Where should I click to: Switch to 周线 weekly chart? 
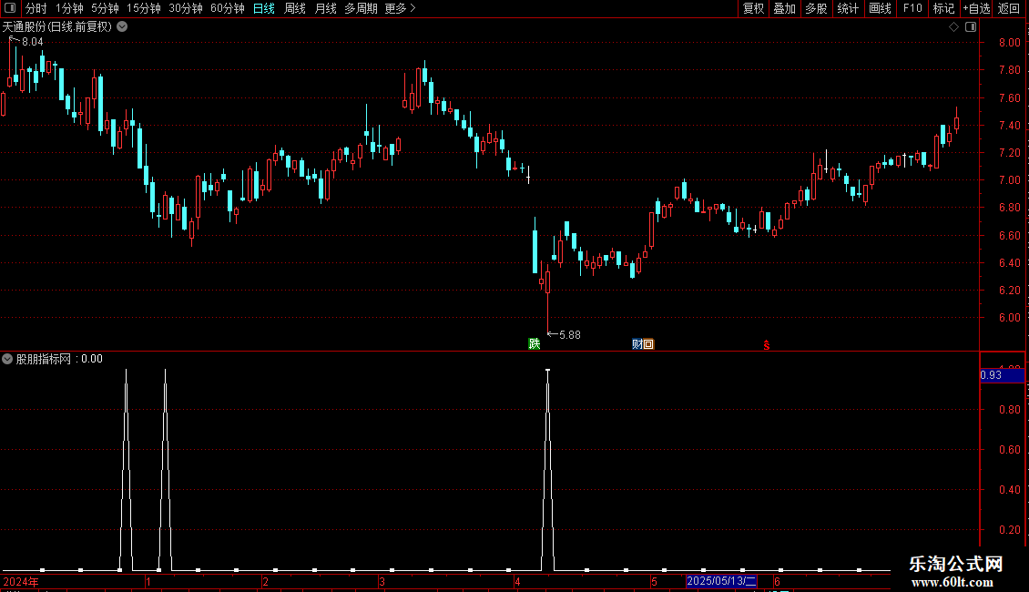coord(295,8)
